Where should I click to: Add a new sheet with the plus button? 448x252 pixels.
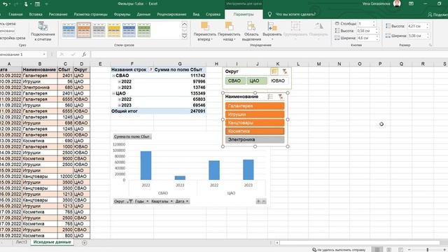point(84,243)
